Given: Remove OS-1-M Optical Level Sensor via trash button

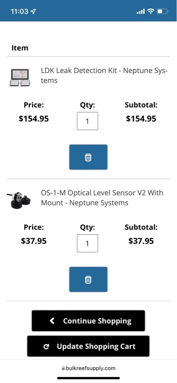Looking at the screenshot, I should [x=88, y=279].
